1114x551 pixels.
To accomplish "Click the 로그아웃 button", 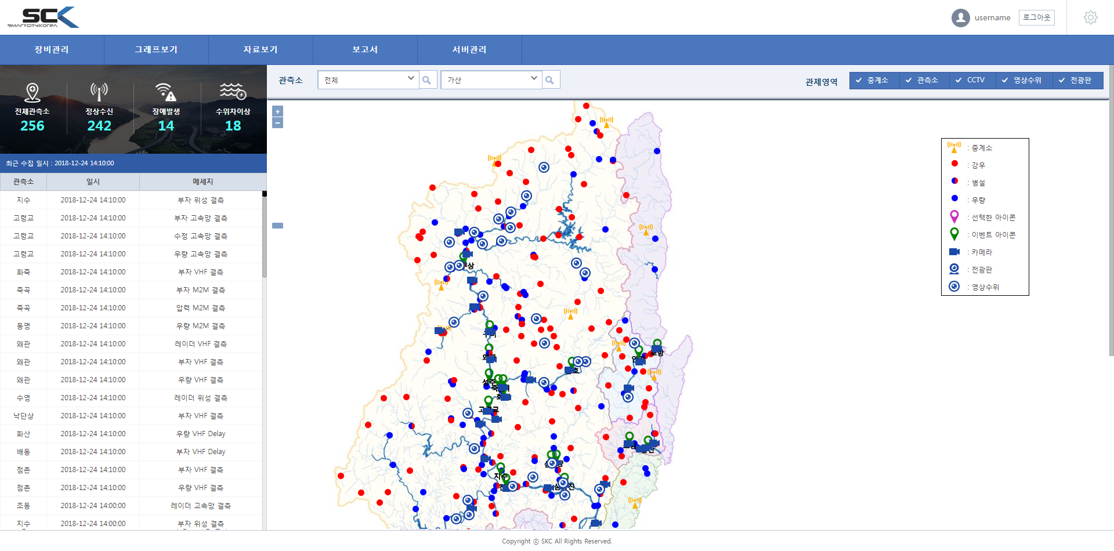I will 1036,17.
